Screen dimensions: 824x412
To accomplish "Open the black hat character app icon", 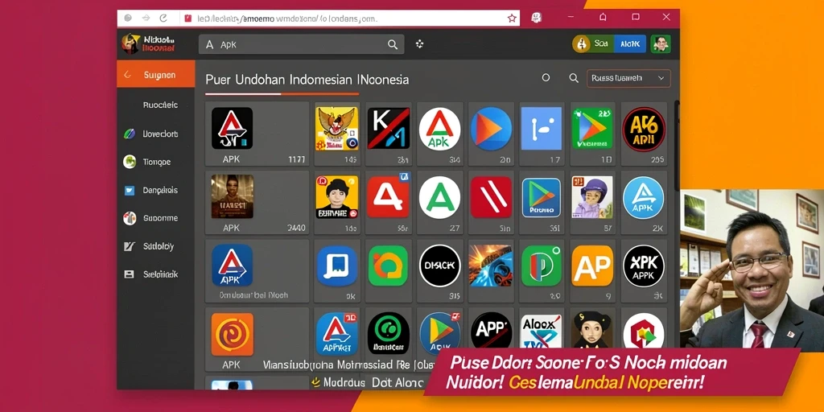I will point(592,330).
